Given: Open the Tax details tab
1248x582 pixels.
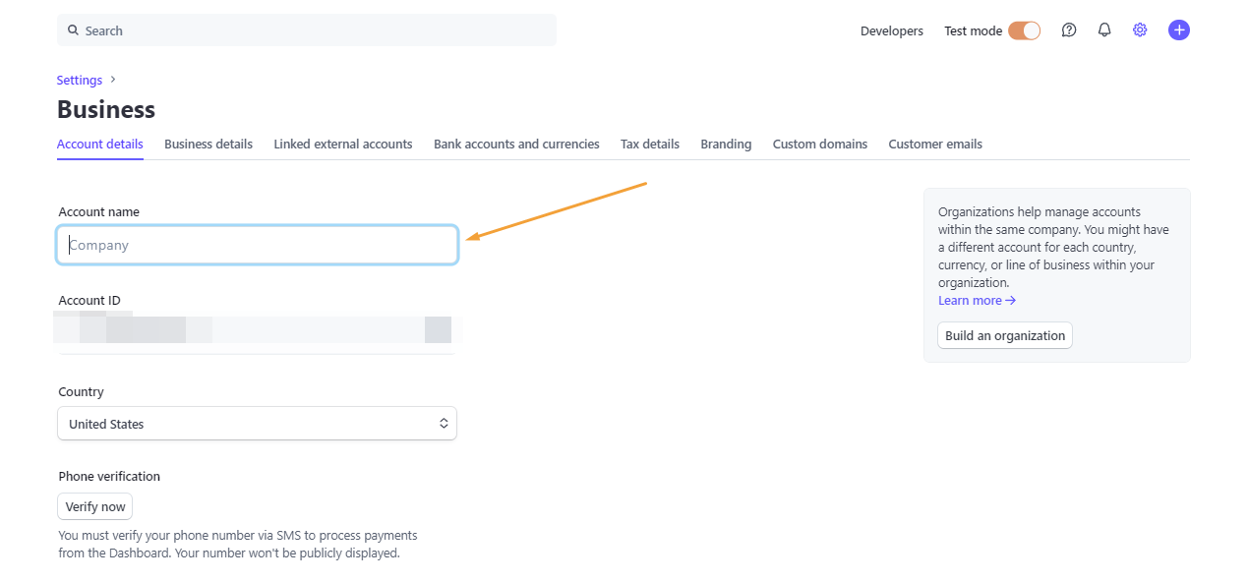Looking at the screenshot, I should pyautogui.click(x=650, y=144).
